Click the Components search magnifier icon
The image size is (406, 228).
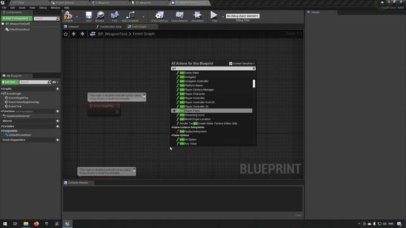click(x=58, y=18)
